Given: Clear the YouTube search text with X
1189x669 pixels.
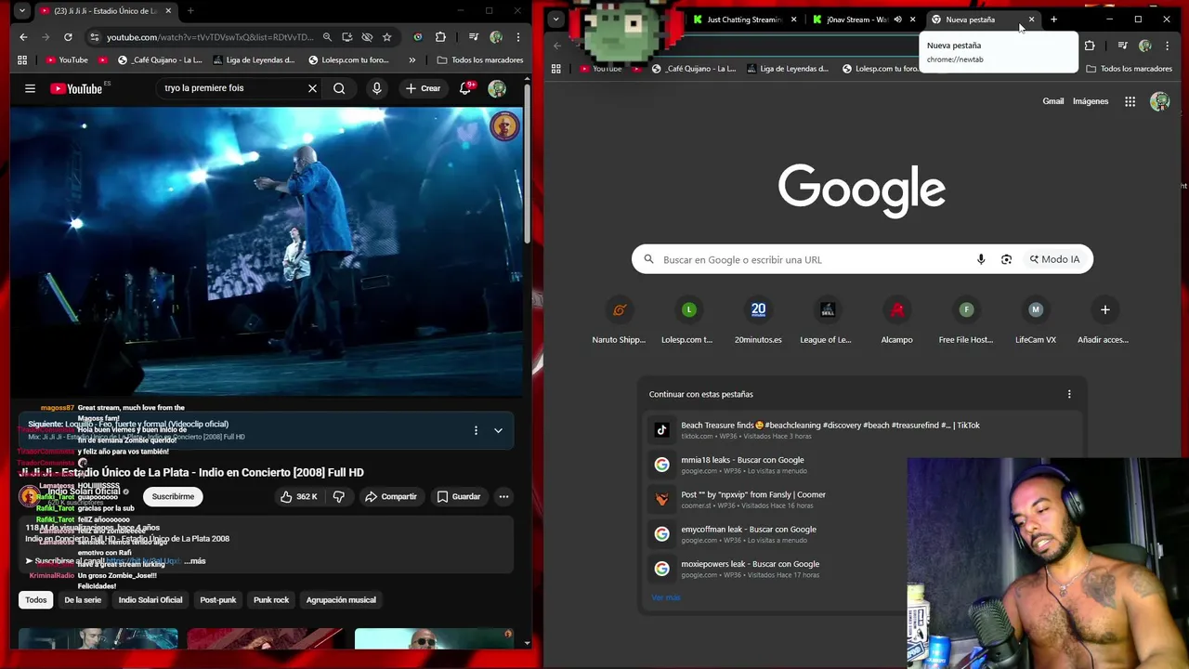Looking at the screenshot, I should (312, 88).
